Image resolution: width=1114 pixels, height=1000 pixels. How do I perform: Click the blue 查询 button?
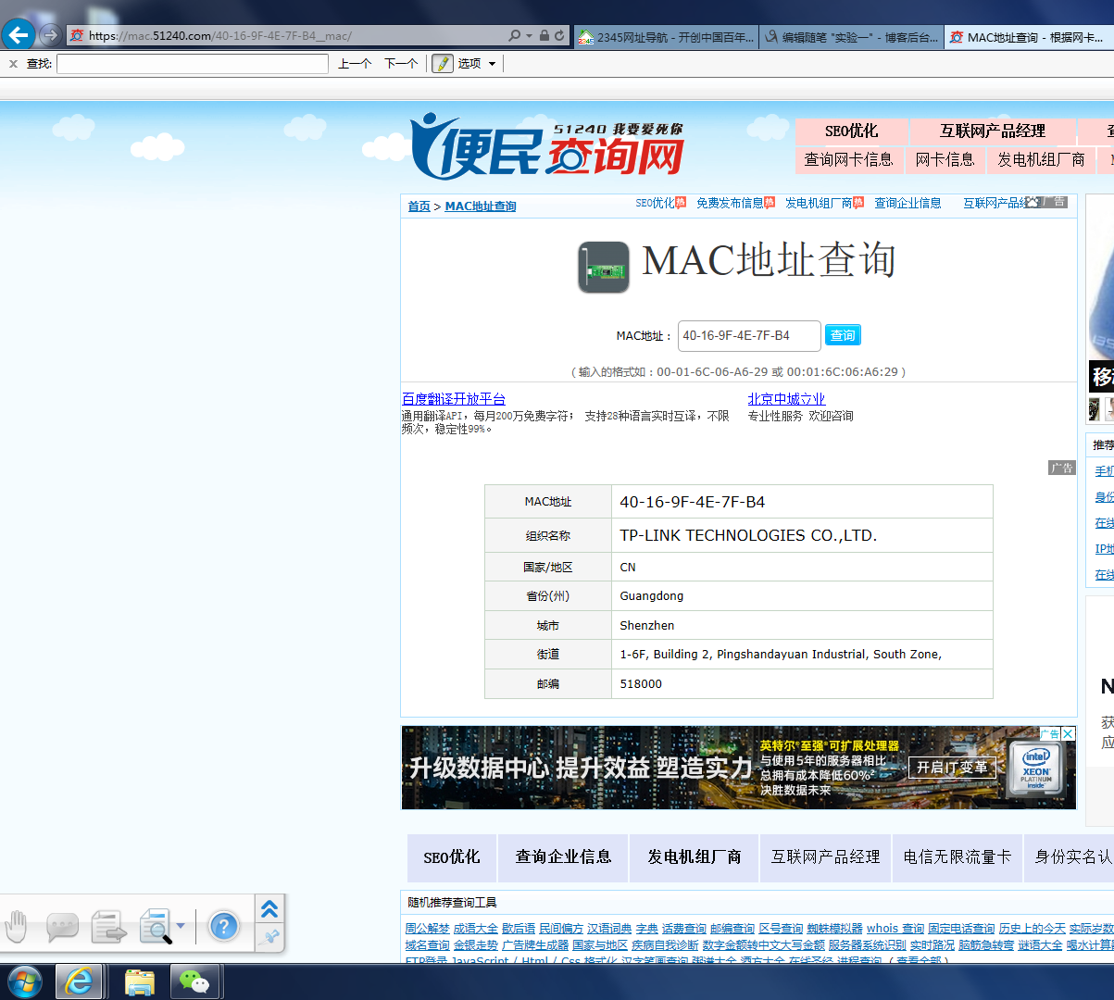tap(843, 335)
